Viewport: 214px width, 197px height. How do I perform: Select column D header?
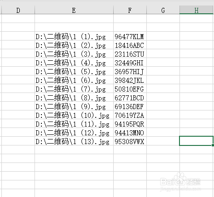tap(18, 10)
